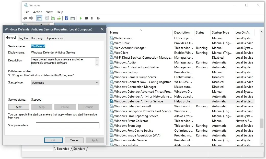
Task: Click the Start button in the properties dialog
Action: (19, 107)
